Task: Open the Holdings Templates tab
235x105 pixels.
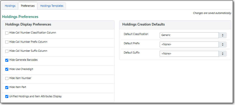Action: (x=52, y=6)
